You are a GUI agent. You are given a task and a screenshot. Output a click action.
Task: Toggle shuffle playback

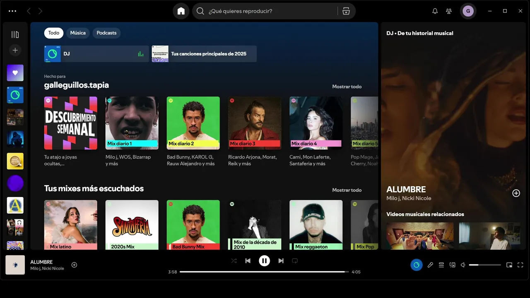coord(234,261)
